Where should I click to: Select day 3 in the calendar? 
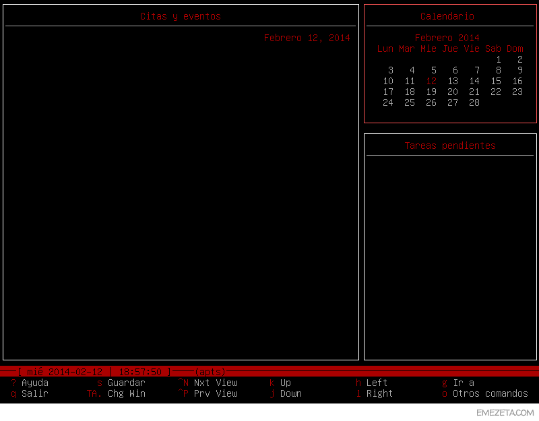391,71
